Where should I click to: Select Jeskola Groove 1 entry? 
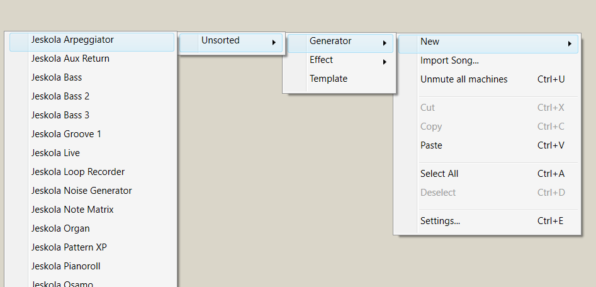66,134
